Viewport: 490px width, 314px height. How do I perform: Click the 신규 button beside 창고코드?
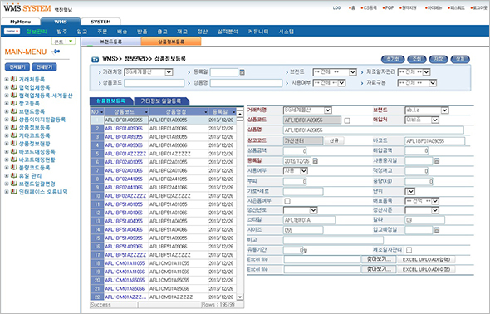click(x=334, y=140)
